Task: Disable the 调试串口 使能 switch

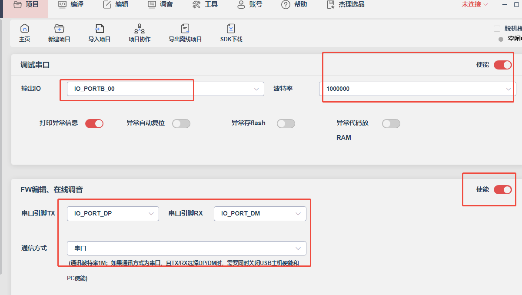Action: [x=503, y=65]
